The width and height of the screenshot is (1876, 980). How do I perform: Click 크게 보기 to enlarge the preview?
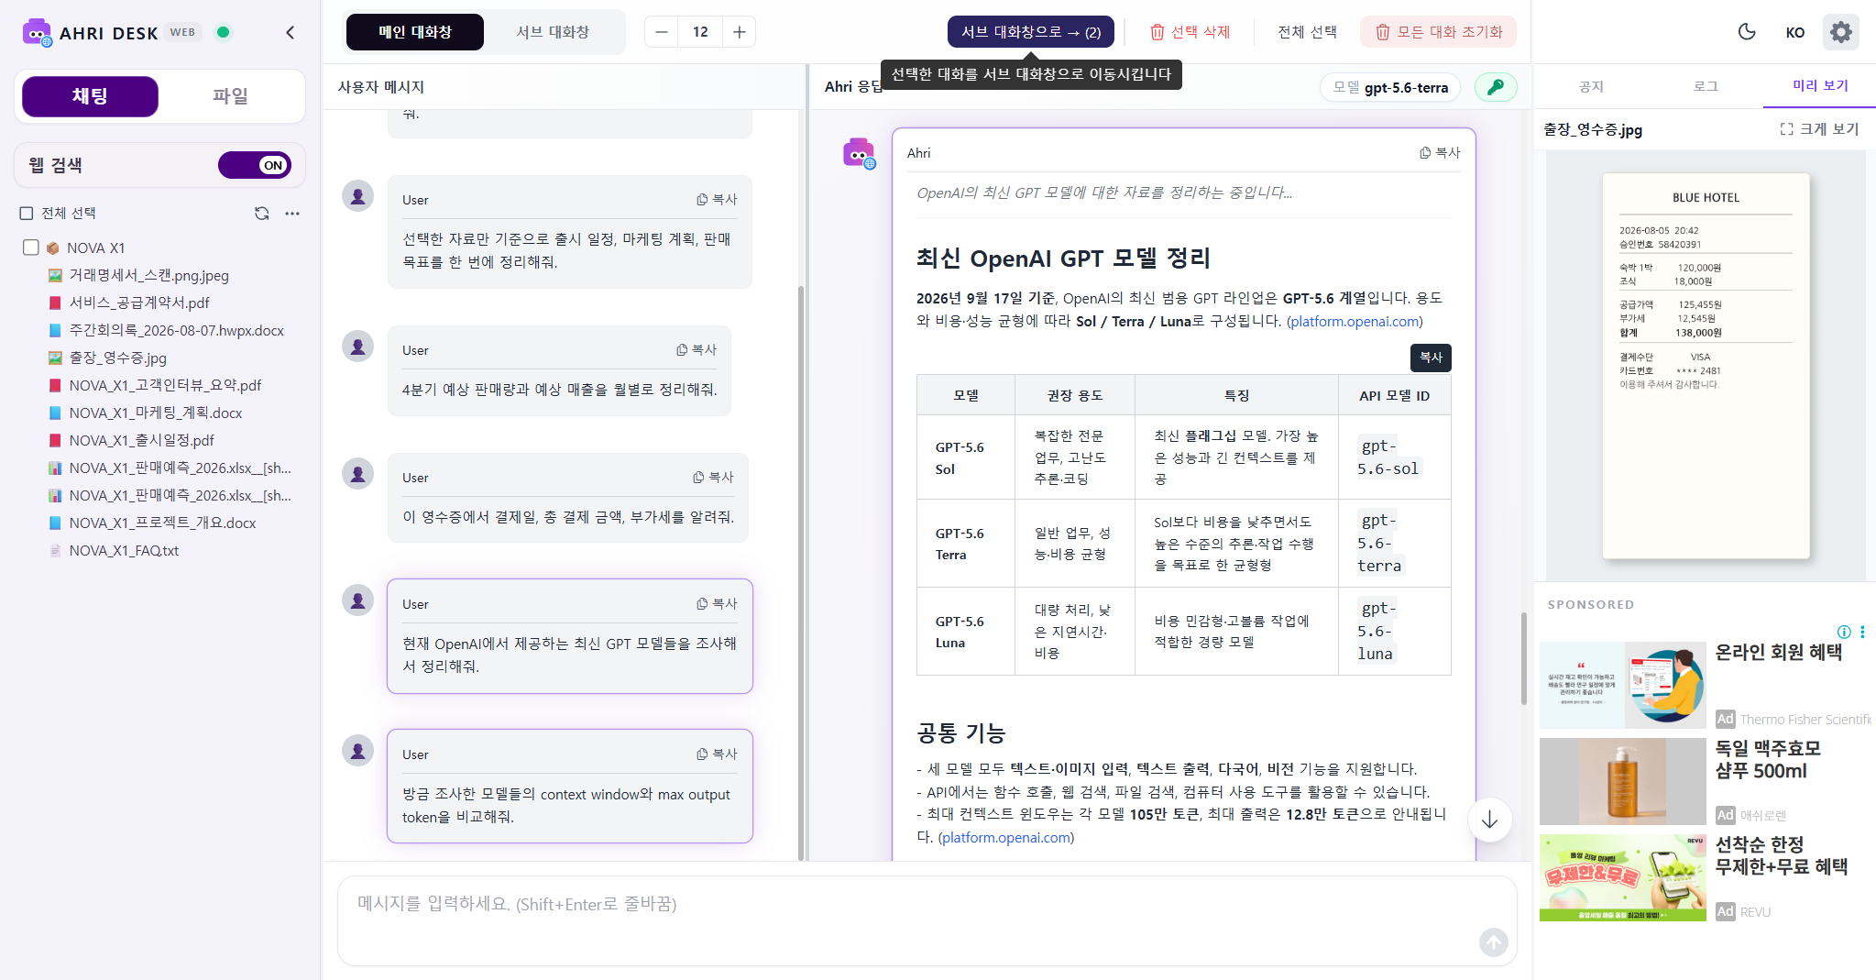pos(1819,129)
